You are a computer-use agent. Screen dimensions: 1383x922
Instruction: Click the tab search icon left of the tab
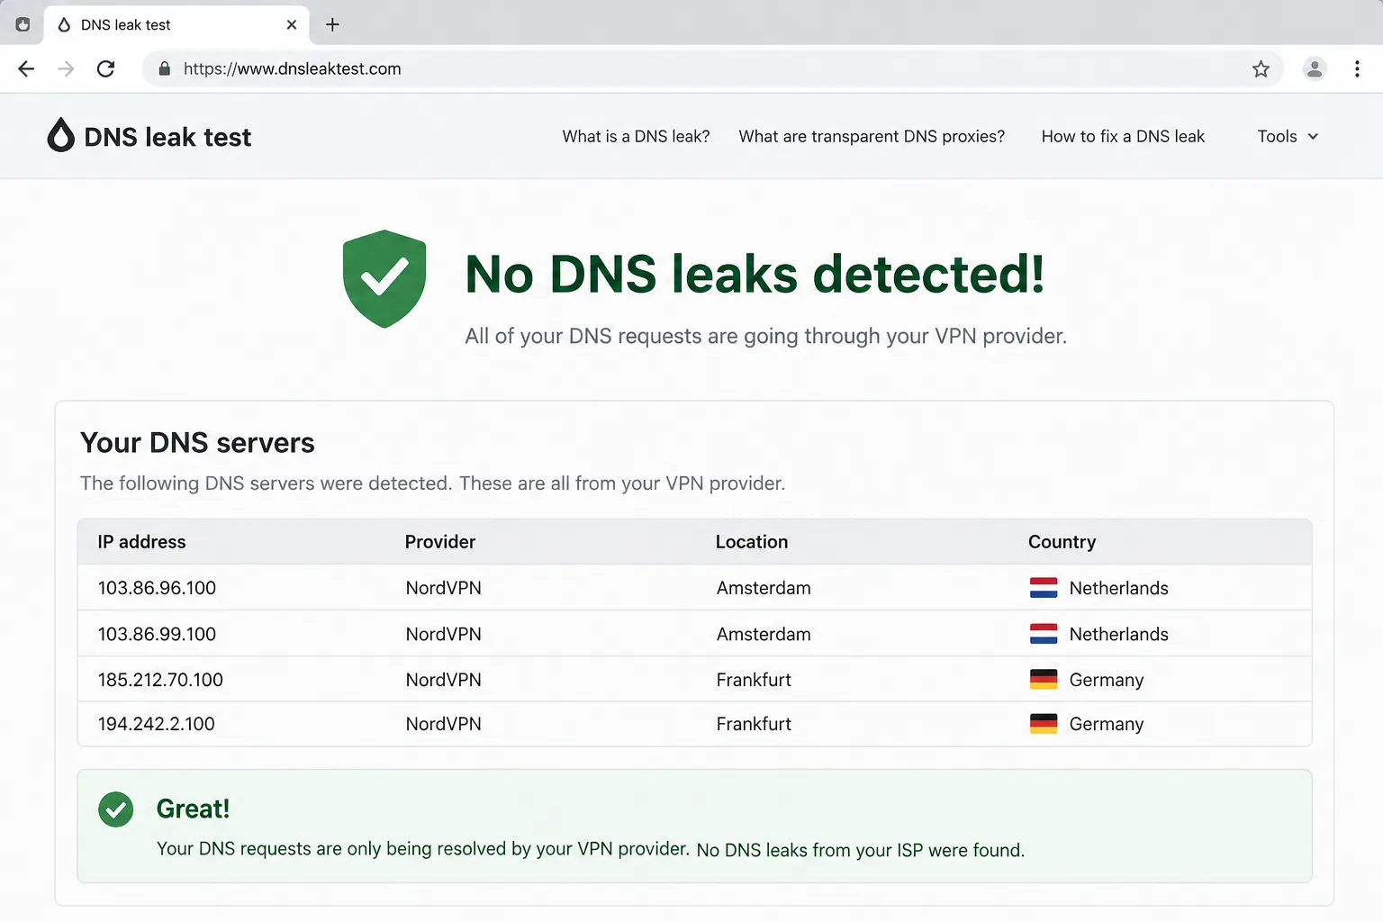point(23,24)
